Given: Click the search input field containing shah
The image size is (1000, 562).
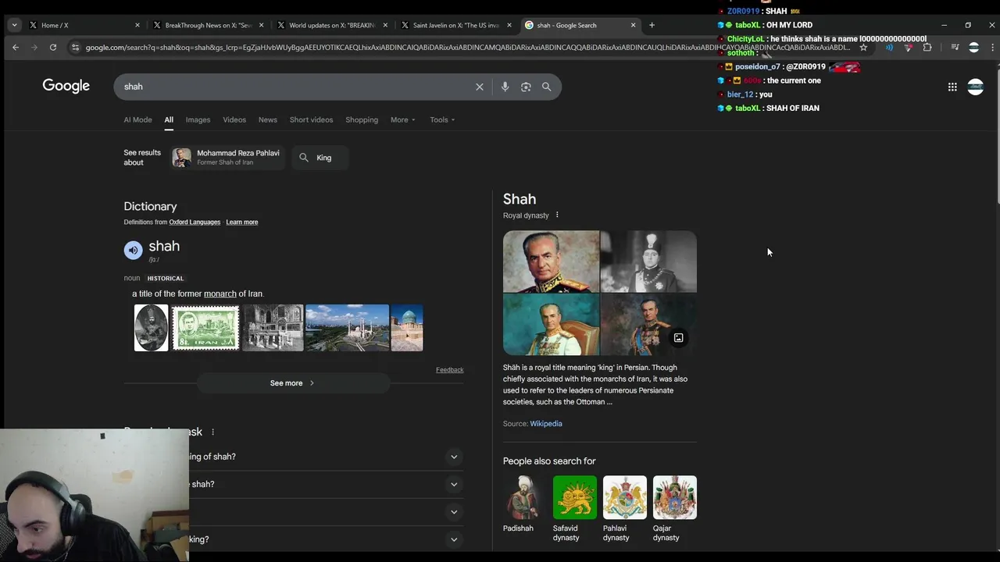Looking at the screenshot, I should [x=297, y=87].
